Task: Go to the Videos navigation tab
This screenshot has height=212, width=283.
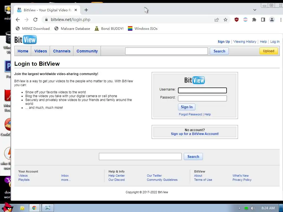Action: click(41, 51)
